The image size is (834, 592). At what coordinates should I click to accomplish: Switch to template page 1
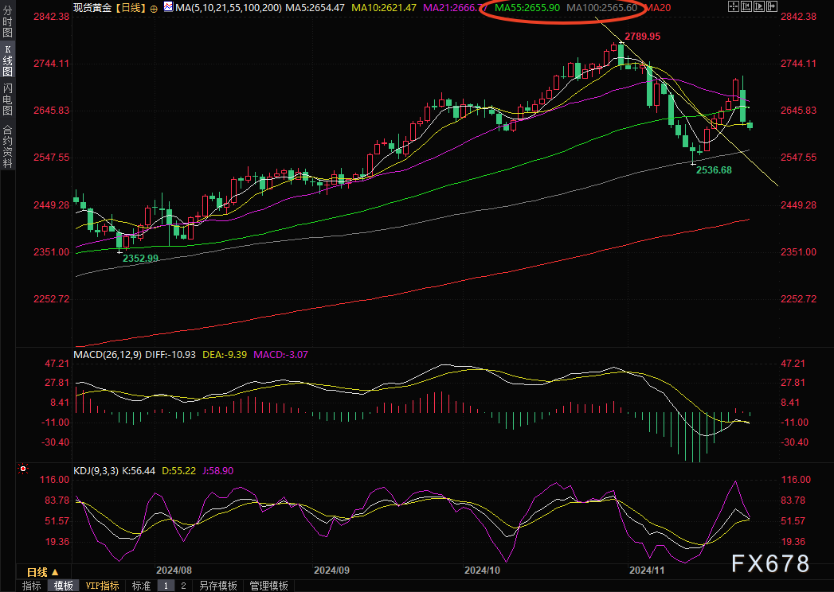(166, 586)
